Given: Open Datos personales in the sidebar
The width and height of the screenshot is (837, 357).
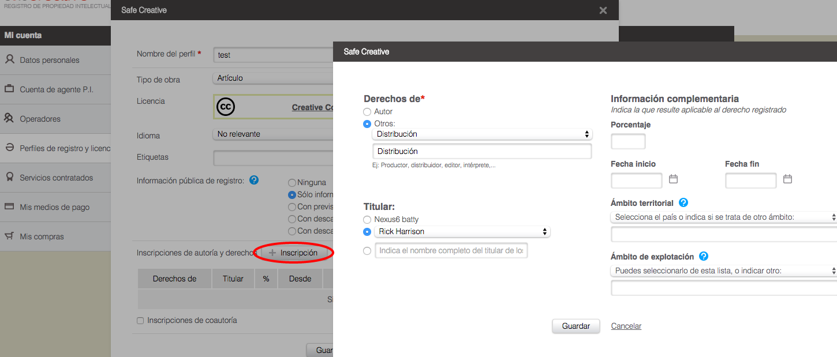Looking at the screenshot, I should pyautogui.click(x=50, y=60).
